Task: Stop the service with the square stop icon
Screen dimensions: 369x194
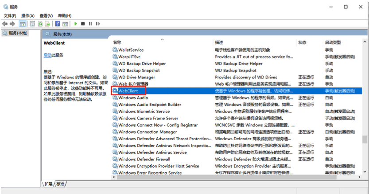Action: (83, 24)
